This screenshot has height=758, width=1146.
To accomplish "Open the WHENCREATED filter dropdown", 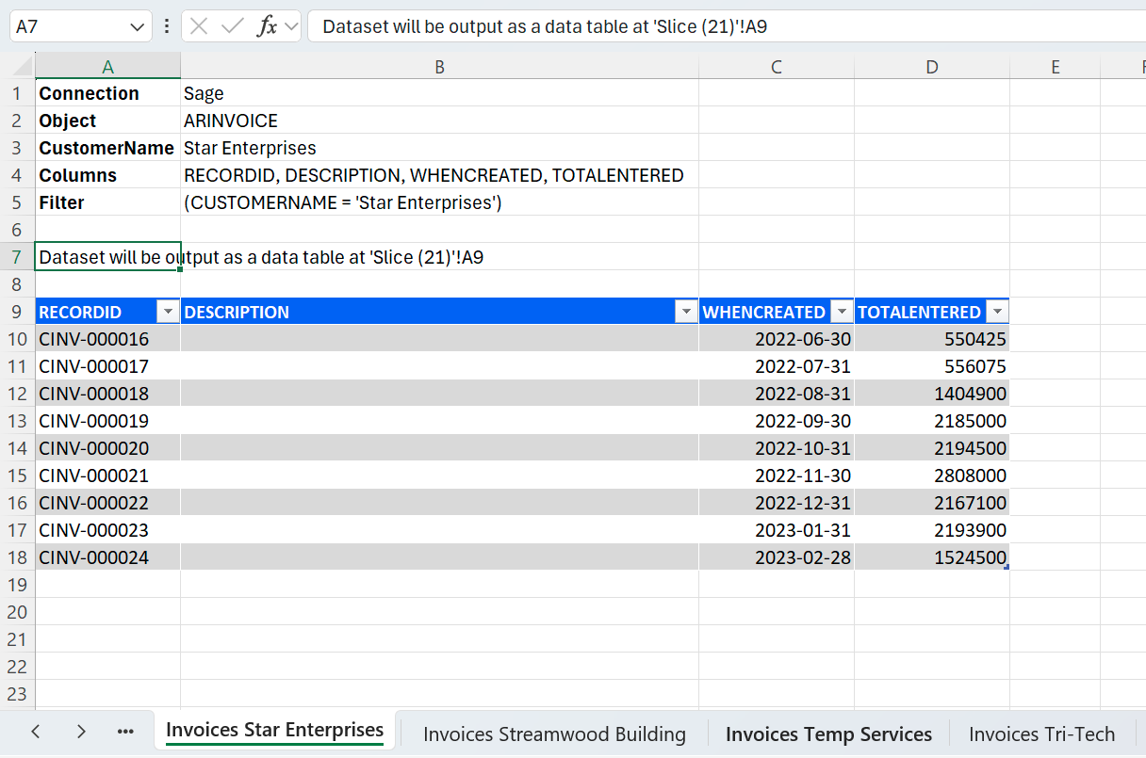I will pos(843,313).
